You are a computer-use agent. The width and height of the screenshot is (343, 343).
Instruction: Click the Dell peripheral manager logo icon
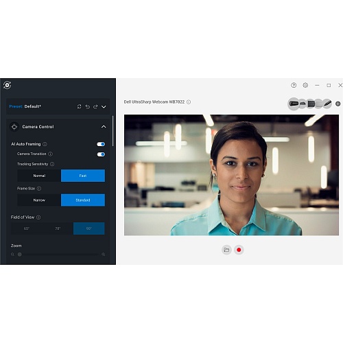coord(7,85)
